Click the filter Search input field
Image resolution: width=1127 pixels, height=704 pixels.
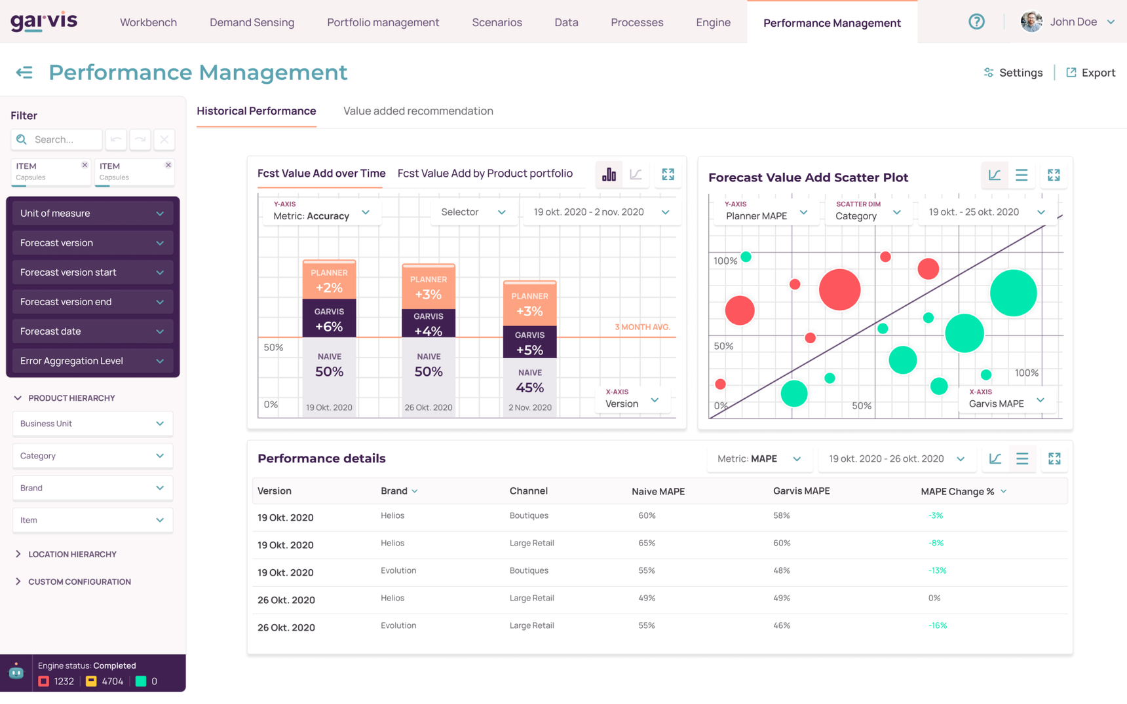[x=64, y=139]
